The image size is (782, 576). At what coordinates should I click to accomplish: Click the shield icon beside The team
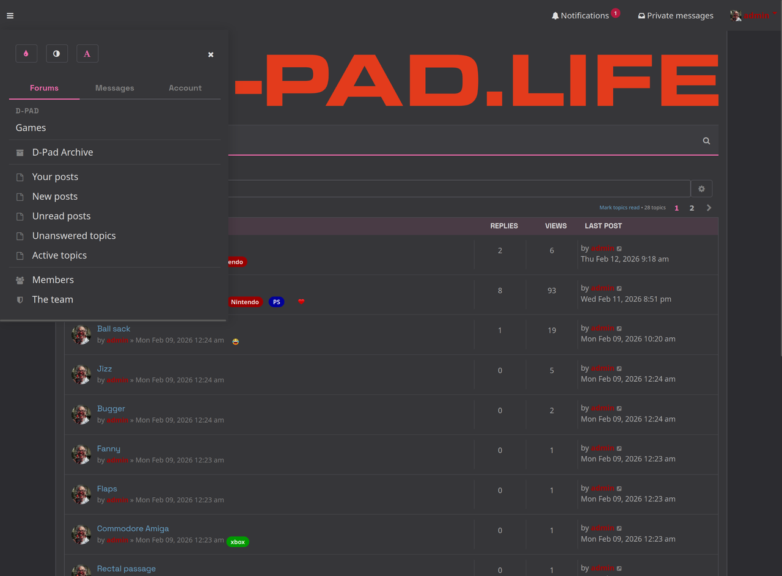tap(20, 300)
